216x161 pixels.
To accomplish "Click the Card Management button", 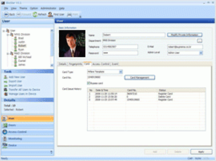I will point(140,77).
